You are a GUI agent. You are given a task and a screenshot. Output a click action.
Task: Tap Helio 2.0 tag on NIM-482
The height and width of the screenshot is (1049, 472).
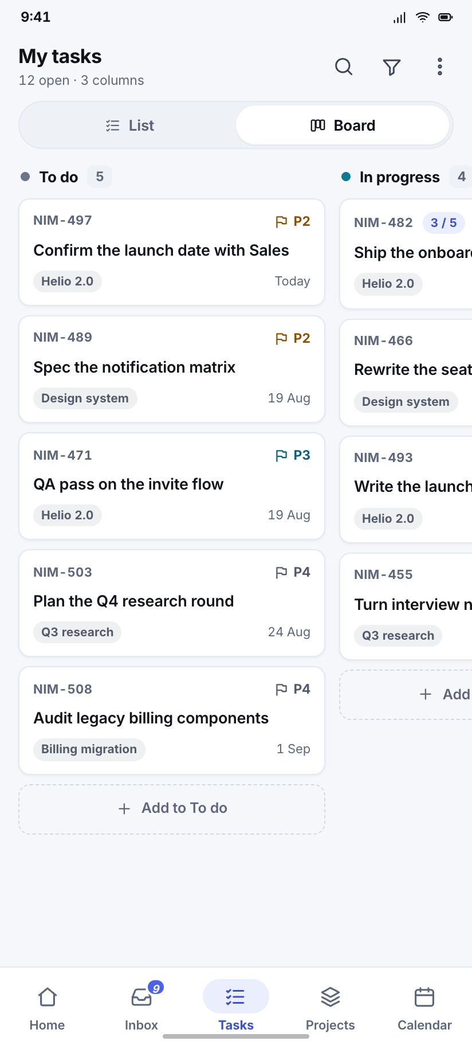point(388,284)
